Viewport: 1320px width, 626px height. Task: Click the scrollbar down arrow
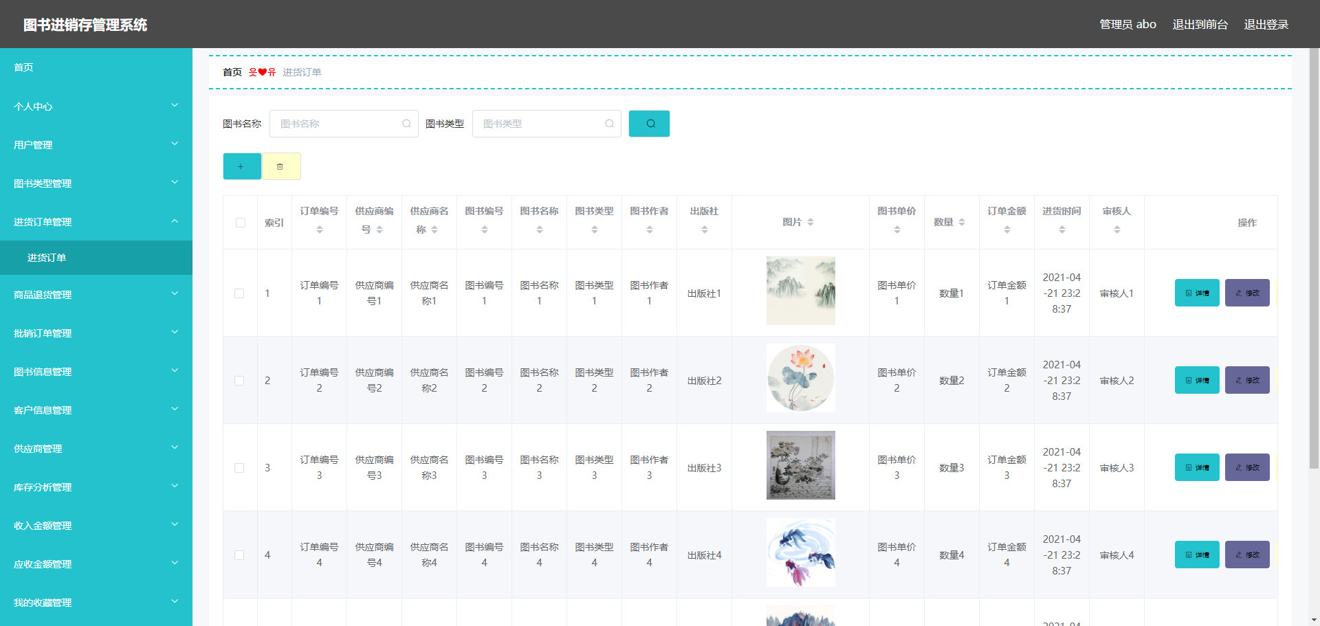(x=1314, y=620)
